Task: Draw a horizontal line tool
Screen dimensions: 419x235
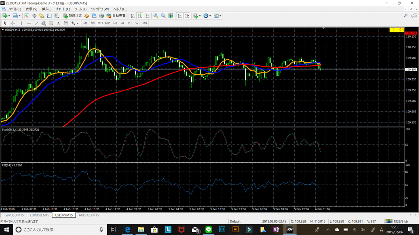Action: pos(29,23)
